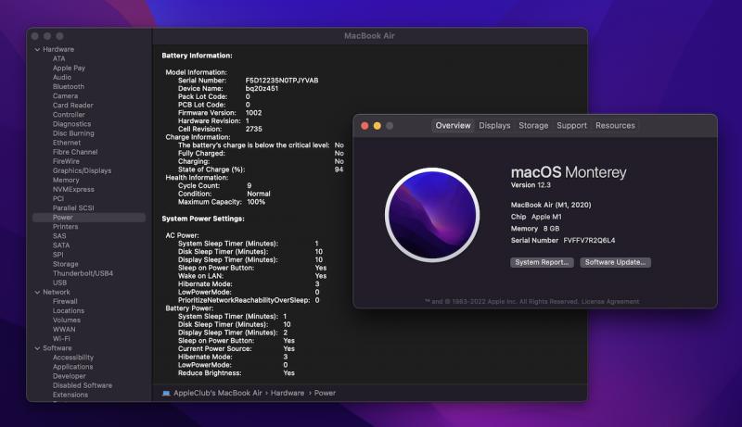Collapse the Network section chevron
The width and height of the screenshot is (742, 427).
pyautogui.click(x=37, y=293)
